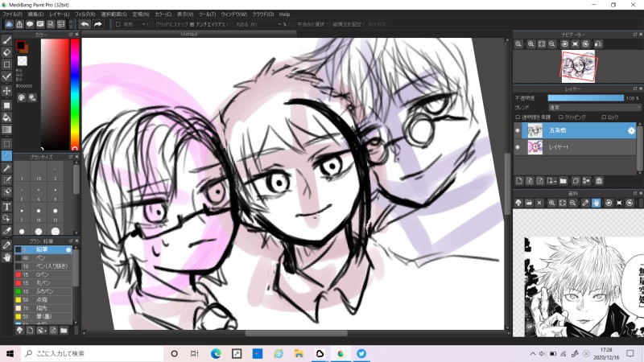Select the Bucket fill tool

(6, 117)
